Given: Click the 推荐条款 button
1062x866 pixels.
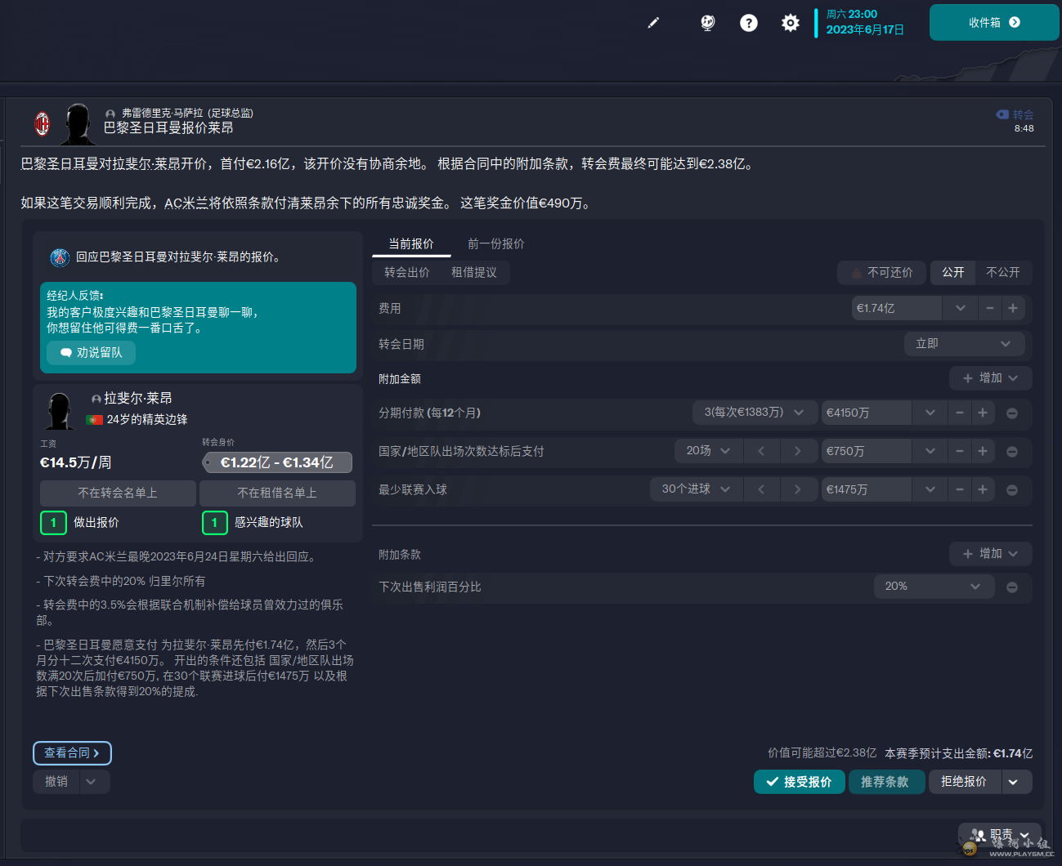Looking at the screenshot, I should 886,782.
